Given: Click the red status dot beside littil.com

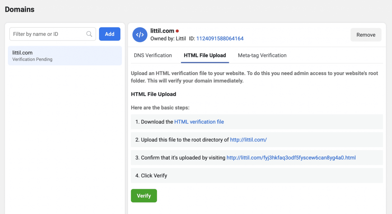Looking at the screenshot, I should [177, 31].
